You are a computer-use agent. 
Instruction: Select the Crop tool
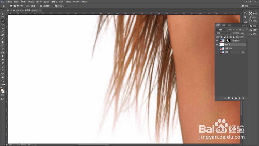click(x=3, y=28)
